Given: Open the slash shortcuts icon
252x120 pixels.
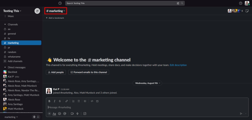Looking at the screenshot, I should coord(85,113).
